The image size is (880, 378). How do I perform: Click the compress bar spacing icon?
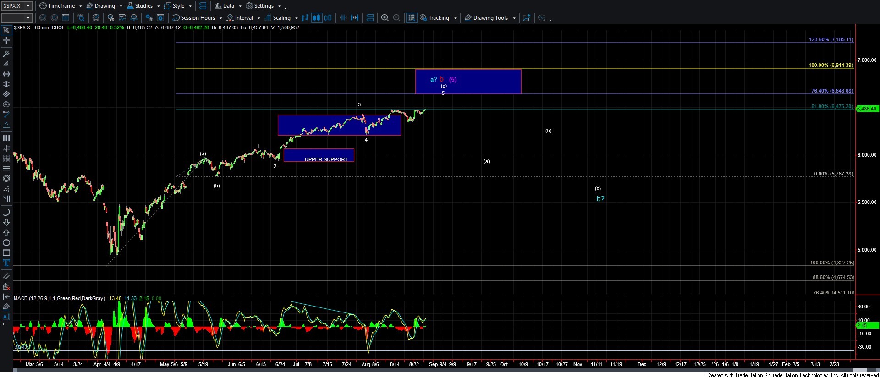pos(343,18)
